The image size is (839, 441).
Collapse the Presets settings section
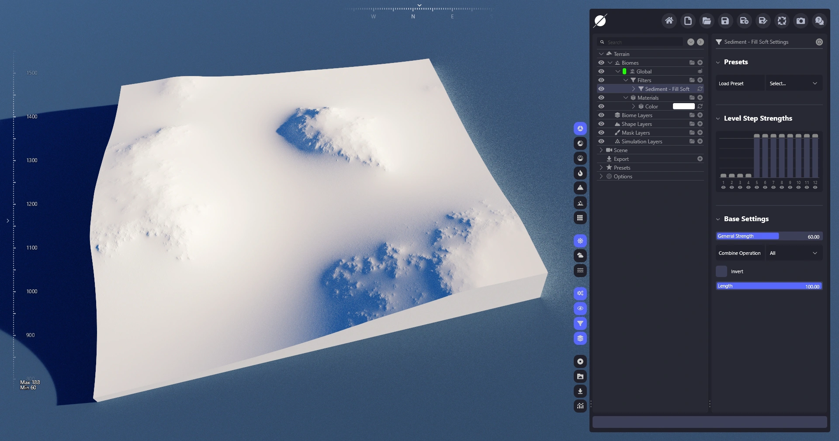pos(718,62)
